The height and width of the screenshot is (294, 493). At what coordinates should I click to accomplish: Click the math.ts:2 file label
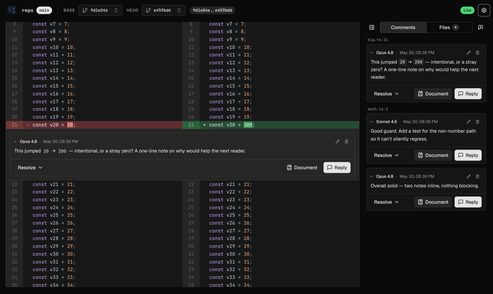(x=377, y=109)
